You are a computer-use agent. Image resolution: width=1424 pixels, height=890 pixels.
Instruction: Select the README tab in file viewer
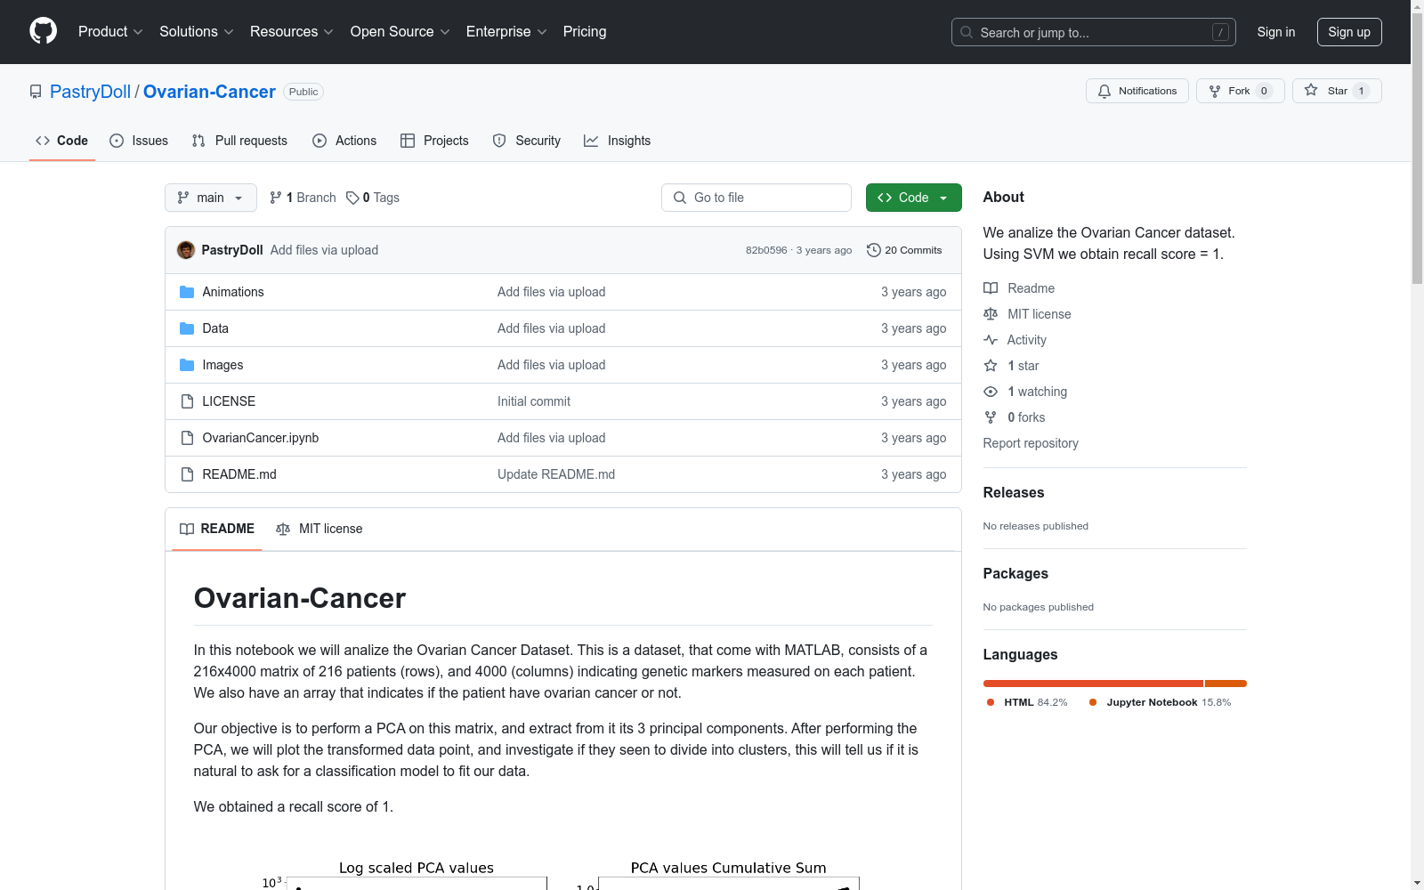pos(217,529)
